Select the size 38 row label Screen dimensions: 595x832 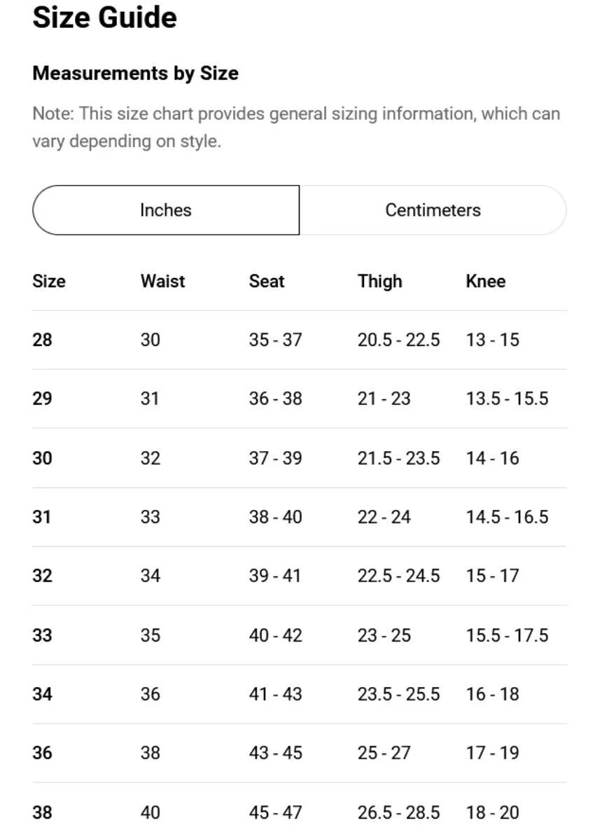click(43, 812)
